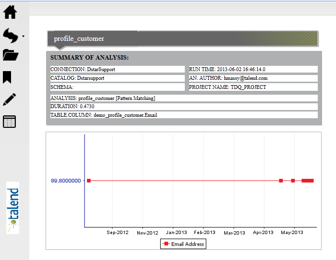
Task: Expand the back arrow dropdown caret
Action: click(x=23, y=36)
